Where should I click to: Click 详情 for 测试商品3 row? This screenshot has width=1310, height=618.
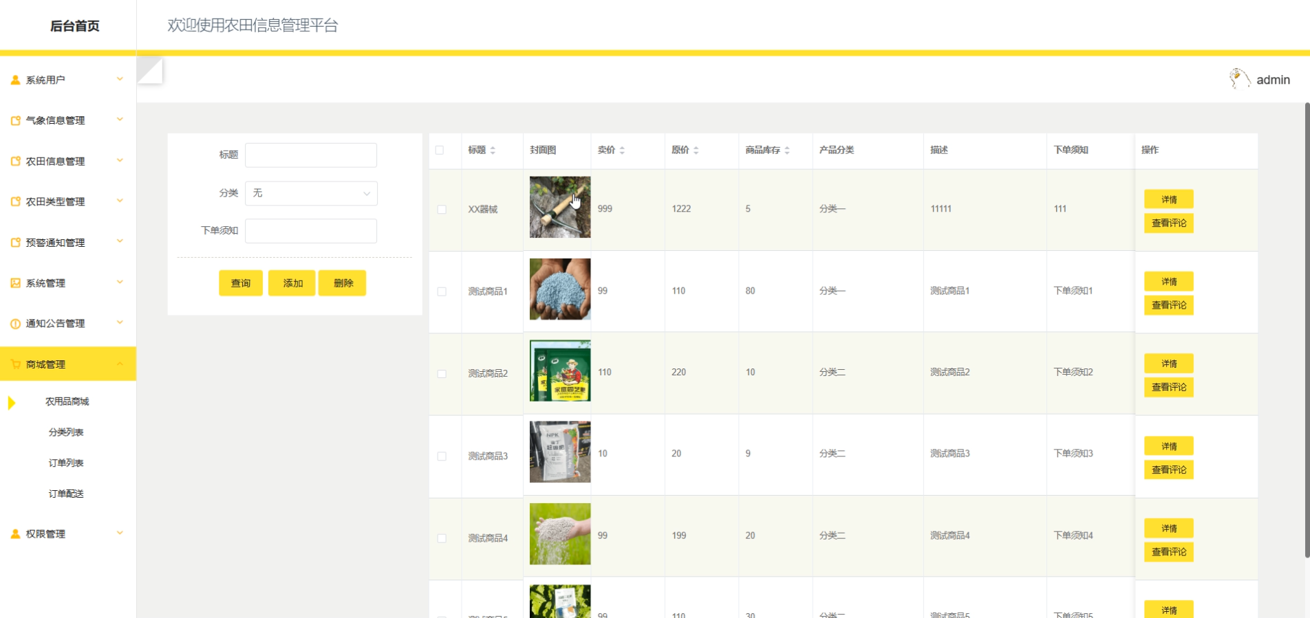pyautogui.click(x=1169, y=446)
